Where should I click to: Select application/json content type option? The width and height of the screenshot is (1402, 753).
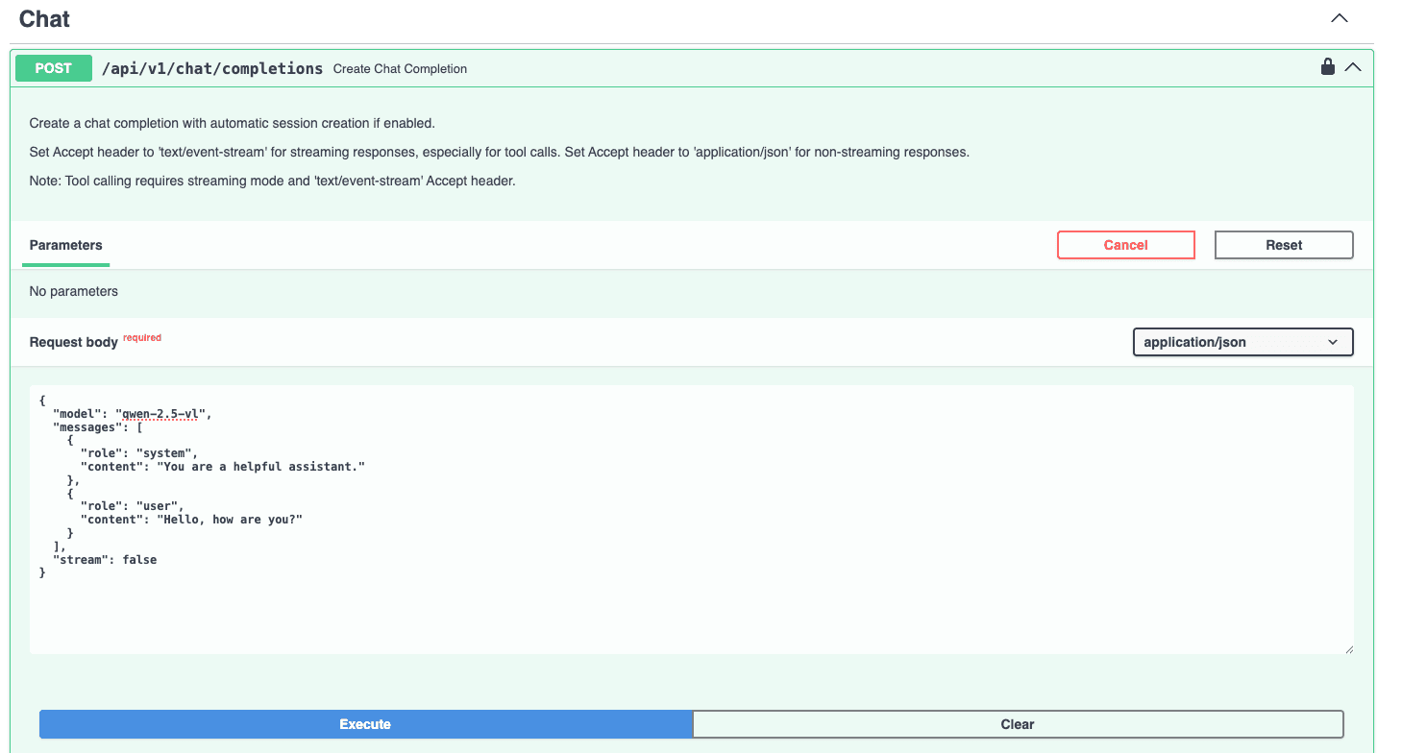tap(1220, 342)
